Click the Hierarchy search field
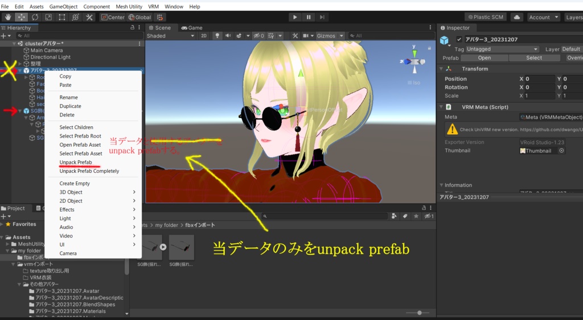583x320 pixels. pos(79,36)
